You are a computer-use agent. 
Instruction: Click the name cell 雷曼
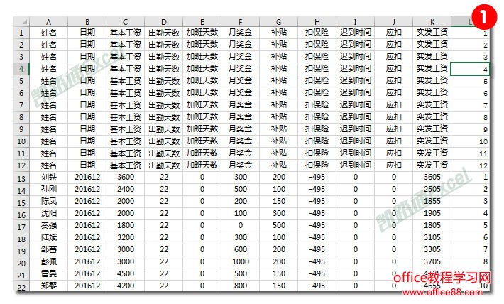48,273
